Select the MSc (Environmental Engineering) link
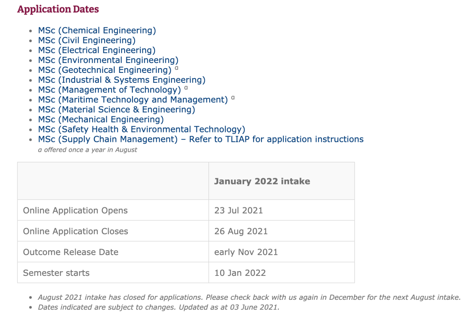Image resolution: width=469 pixels, height=318 pixels. point(108,60)
